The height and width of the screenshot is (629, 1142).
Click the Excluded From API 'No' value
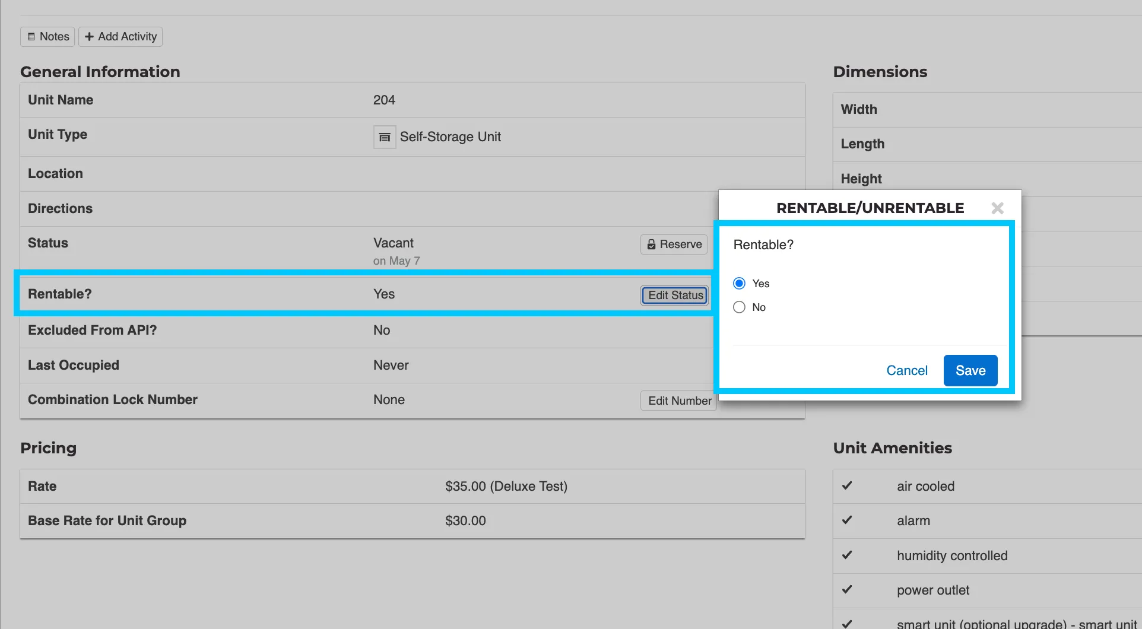[x=381, y=331]
